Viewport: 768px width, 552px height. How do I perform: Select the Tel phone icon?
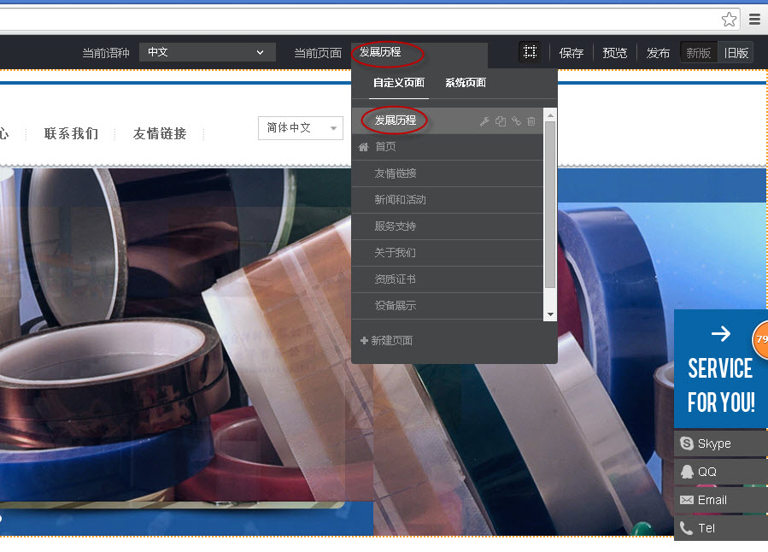687,527
